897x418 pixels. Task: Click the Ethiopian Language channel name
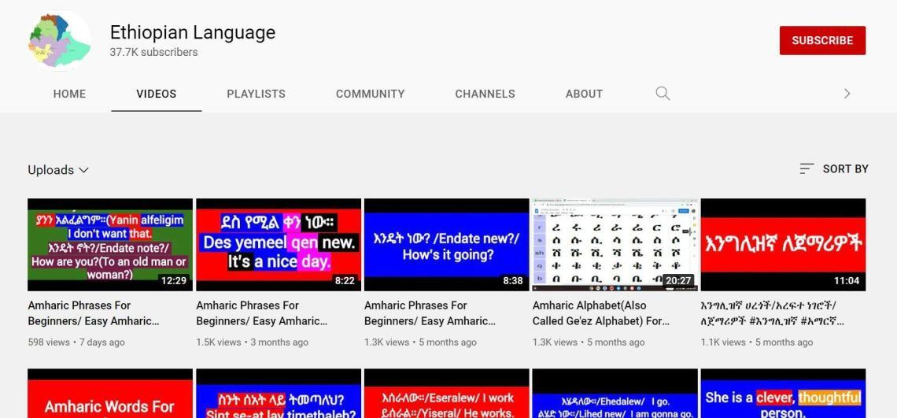193,32
